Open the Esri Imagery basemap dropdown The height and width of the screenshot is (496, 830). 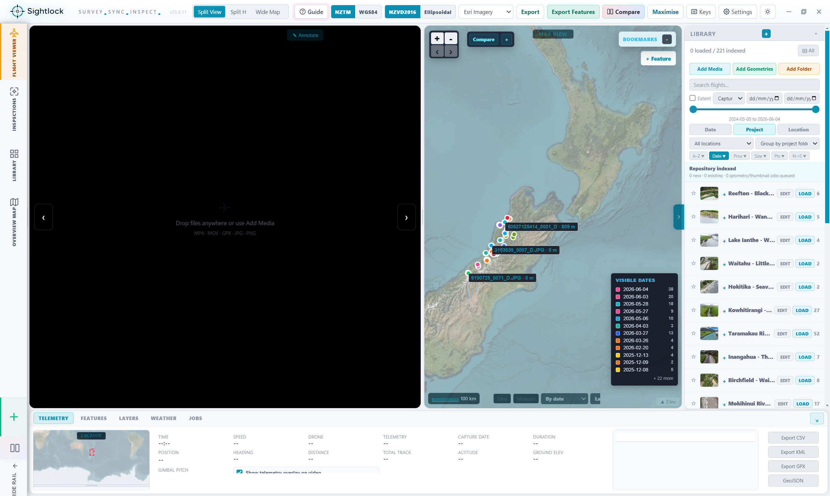[486, 12]
